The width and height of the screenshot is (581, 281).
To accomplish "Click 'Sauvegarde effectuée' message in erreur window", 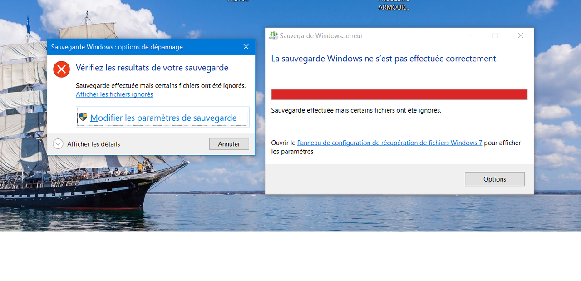I will pyautogui.click(x=356, y=110).
